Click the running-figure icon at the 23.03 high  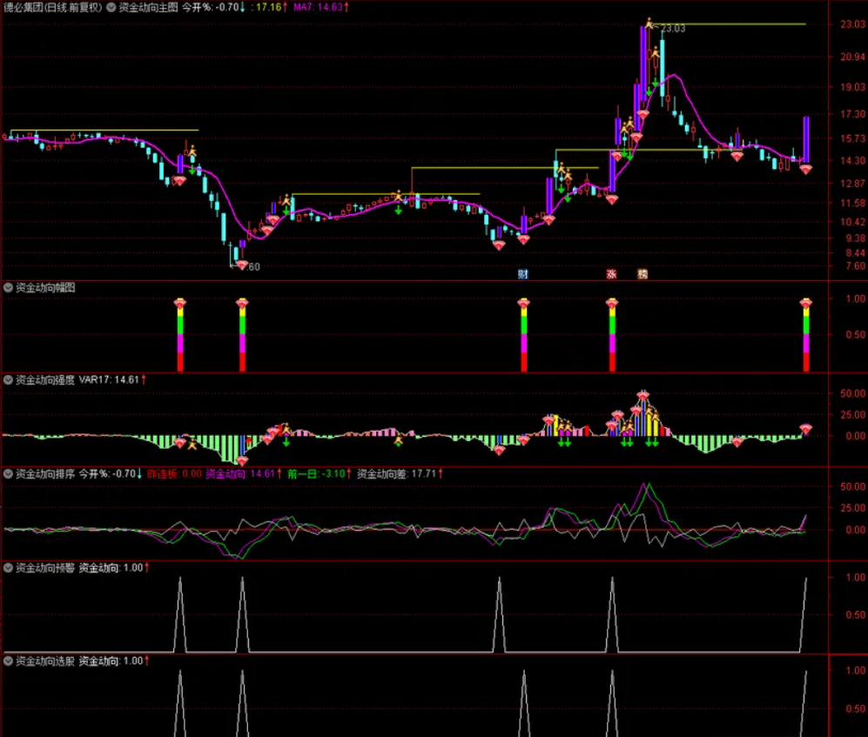649,23
